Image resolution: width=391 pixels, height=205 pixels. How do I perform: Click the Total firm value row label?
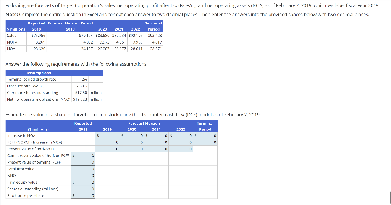[x=21, y=169]
